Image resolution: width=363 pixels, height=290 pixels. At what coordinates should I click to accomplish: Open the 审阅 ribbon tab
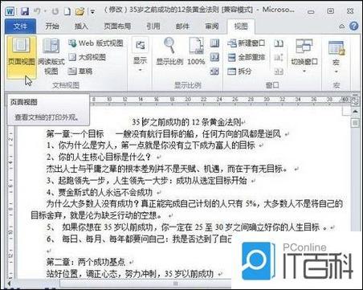(212, 27)
